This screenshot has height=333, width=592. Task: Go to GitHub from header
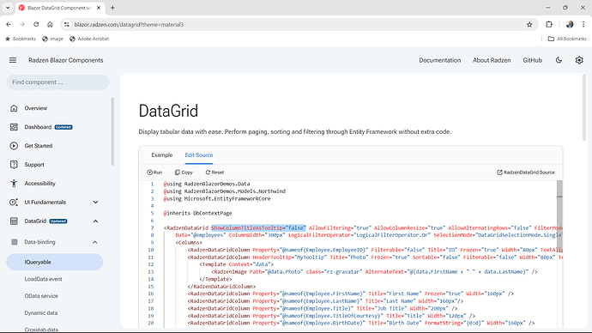click(532, 60)
